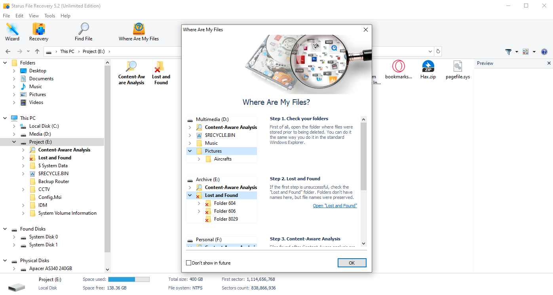This screenshot has width=553, height=295.
Task: Tick Don't show in future checkbox
Action: click(x=188, y=263)
